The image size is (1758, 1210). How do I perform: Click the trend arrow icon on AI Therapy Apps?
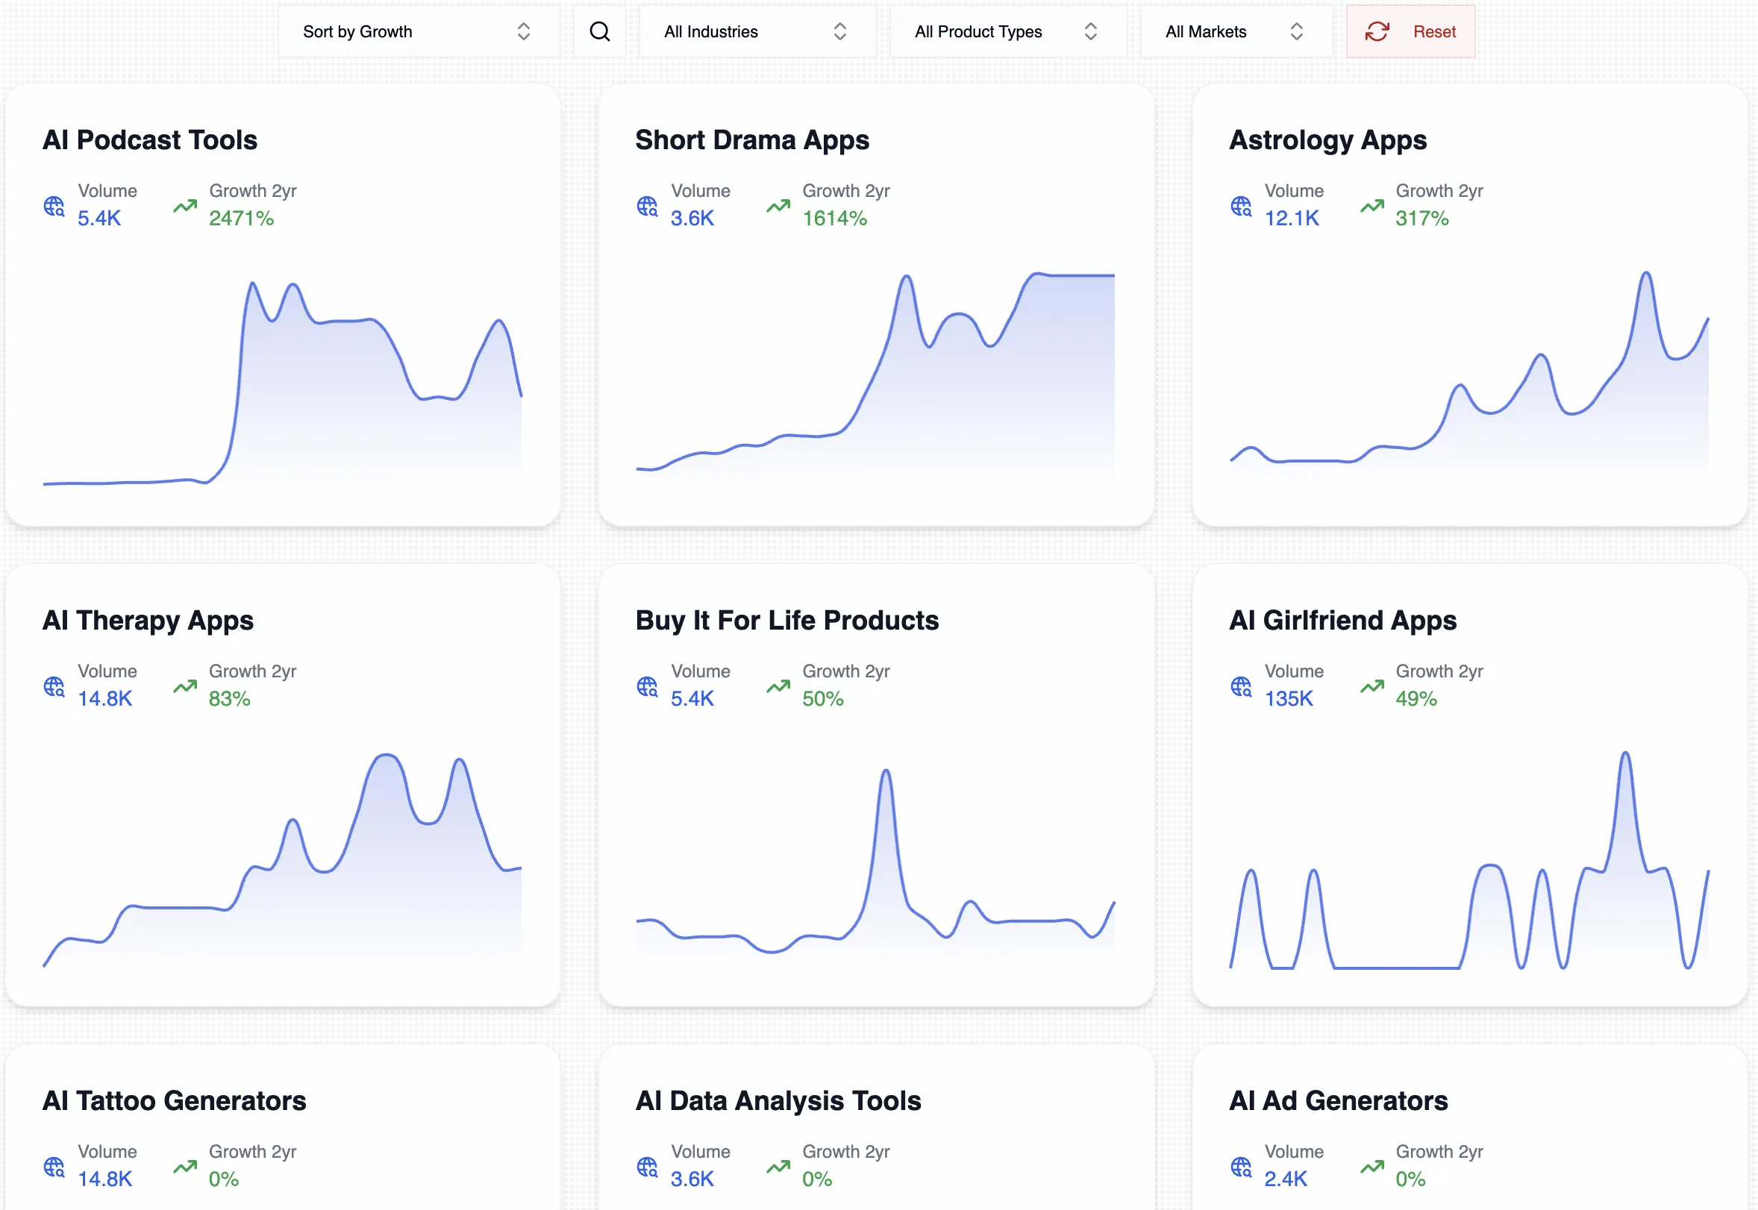tap(184, 686)
